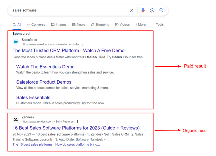This screenshot has height=156, width=216.
Task: Click the salesforce.com URL breadcrumb
Action: (50, 44)
